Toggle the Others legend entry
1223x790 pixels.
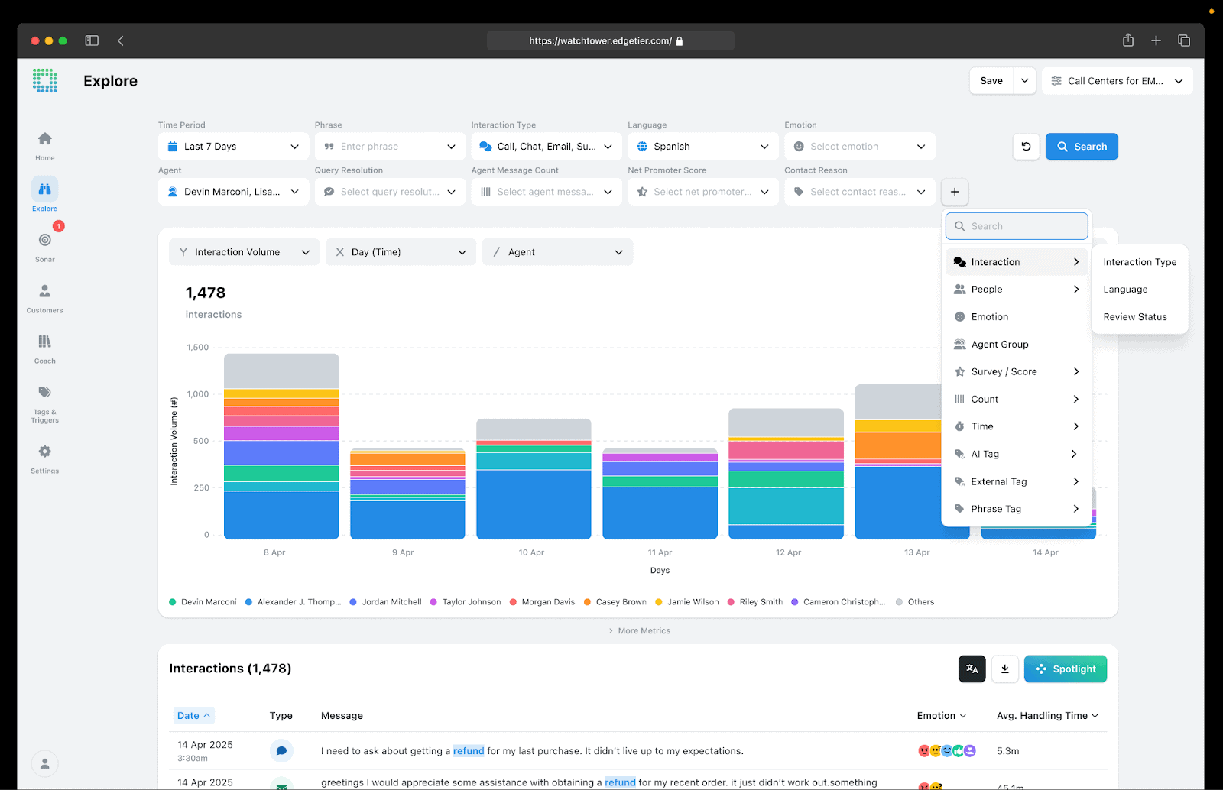[x=915, y=602]
